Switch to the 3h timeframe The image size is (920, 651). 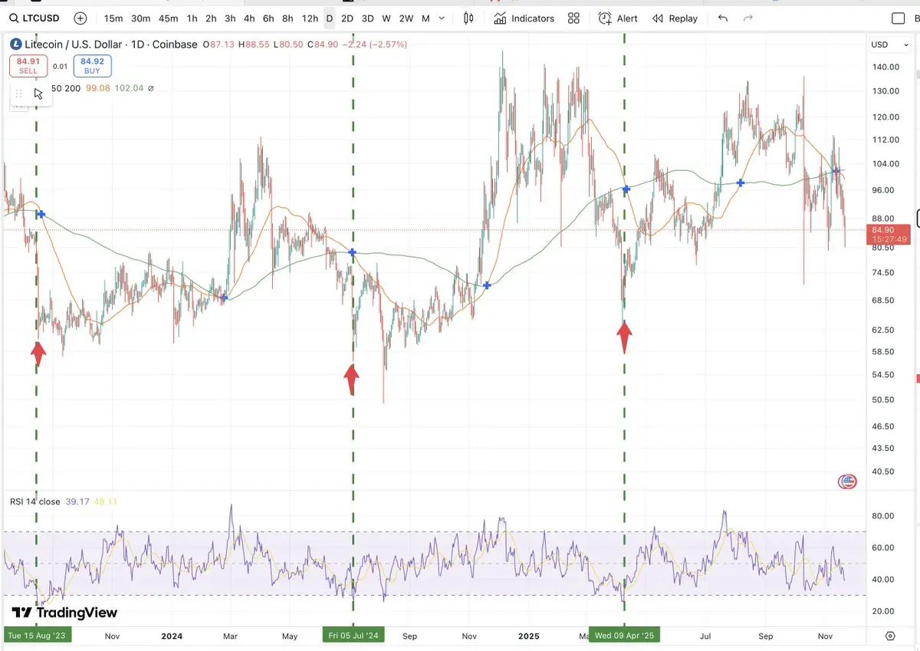[x=230, y=18]
